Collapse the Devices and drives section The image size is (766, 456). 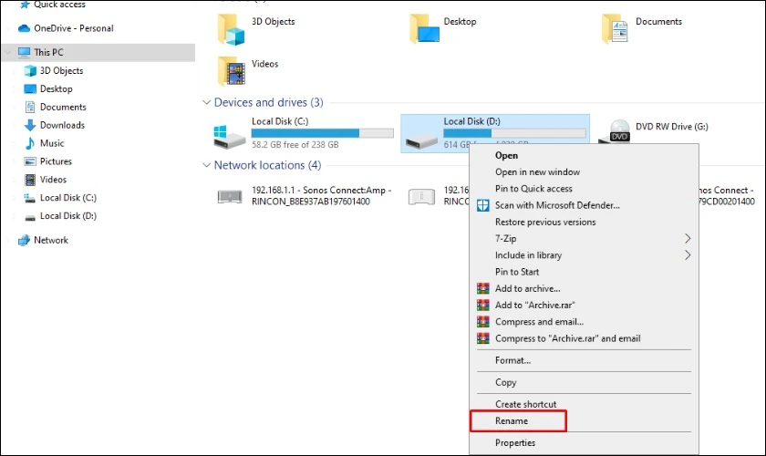pyautogui.click(x=206, y=102)
